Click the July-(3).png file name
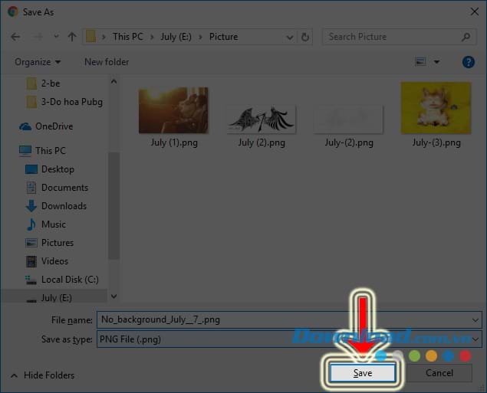 coord(436,142)
